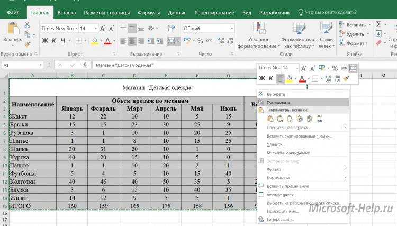Open Формат ячеек from the context menu
The height and width of the screenshot is (226, 397).
click(x=303, y=195)
